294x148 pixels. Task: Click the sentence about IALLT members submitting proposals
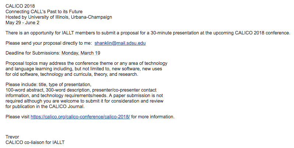tap(148, 33)
